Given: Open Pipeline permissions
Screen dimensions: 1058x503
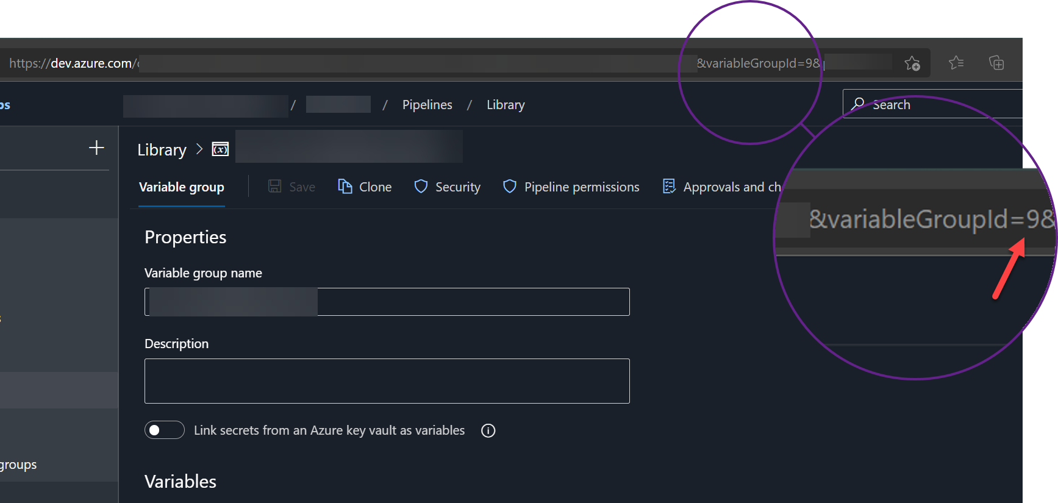Looking at the screenshot, I should point(571,187).
